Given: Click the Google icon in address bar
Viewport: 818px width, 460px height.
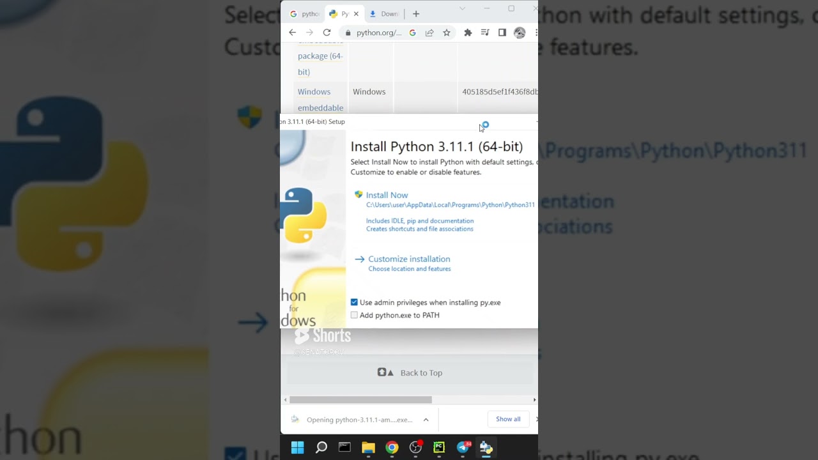Looking at the screenshot, I should 412,33.
